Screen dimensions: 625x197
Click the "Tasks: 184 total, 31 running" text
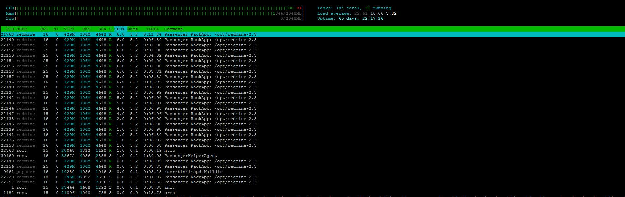pyautogui.click(x=354, y=8)
